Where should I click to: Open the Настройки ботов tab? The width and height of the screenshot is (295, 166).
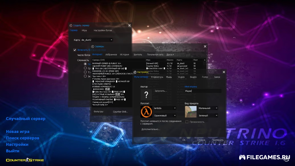tap(103, 30)
